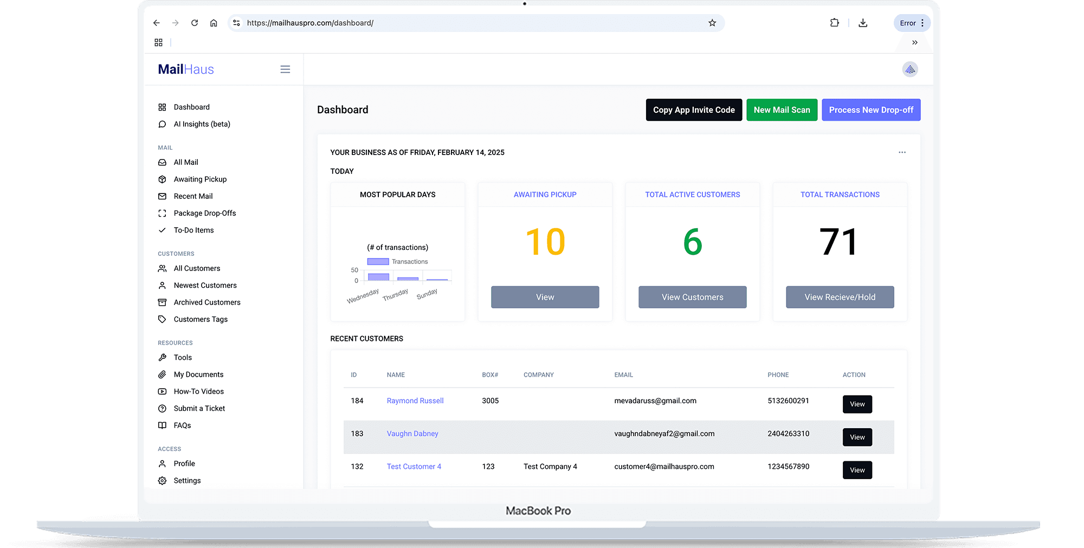The image size is (1084, 548).
Task: Click the Archived Customers box icon
Action: [x=162, y=302]
